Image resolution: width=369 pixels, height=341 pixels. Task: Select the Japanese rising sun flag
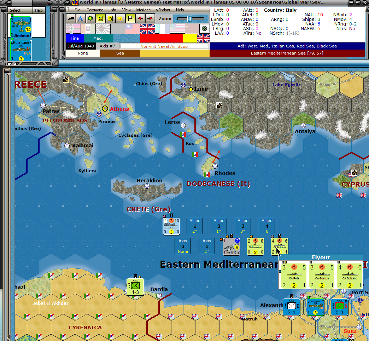click(x=103, y=29)
